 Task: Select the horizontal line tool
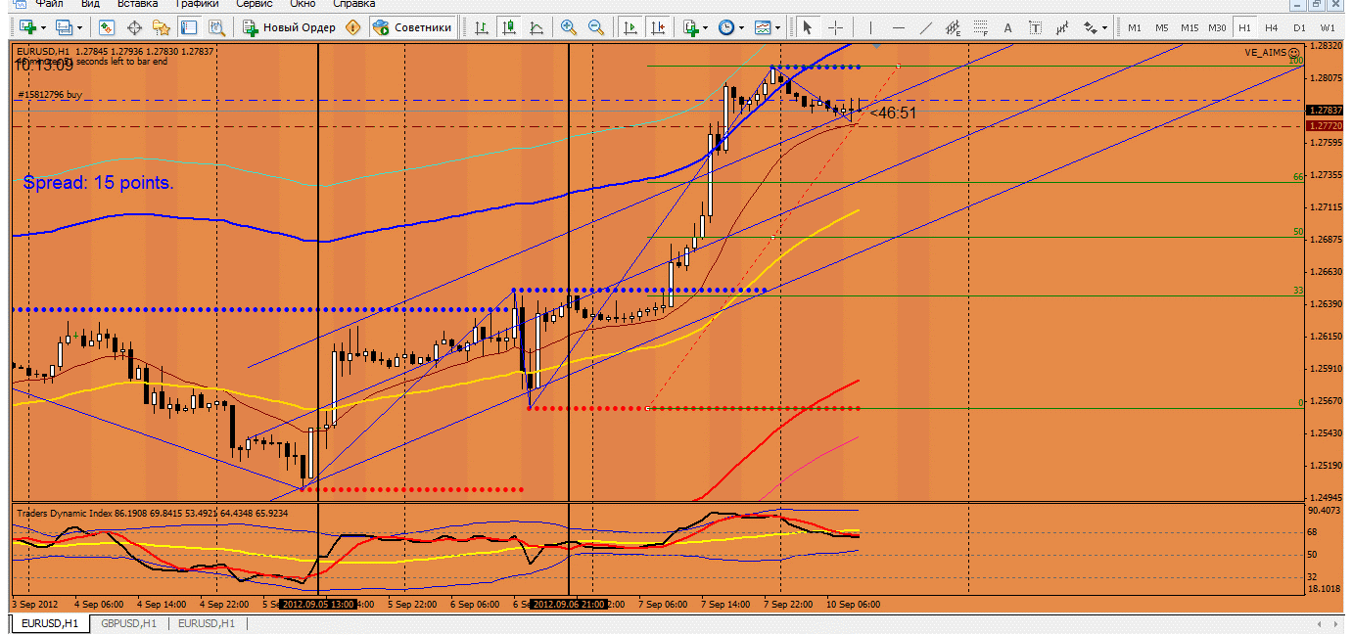pos(897,27)
